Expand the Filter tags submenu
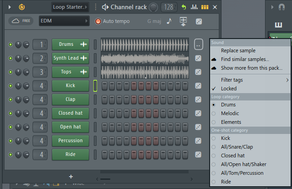 point(250,80)
